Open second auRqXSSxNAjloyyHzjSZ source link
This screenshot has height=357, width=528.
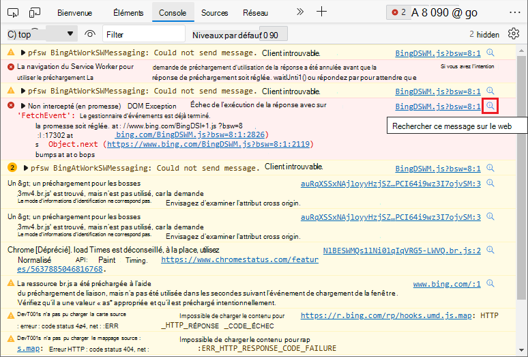point(391,217)
